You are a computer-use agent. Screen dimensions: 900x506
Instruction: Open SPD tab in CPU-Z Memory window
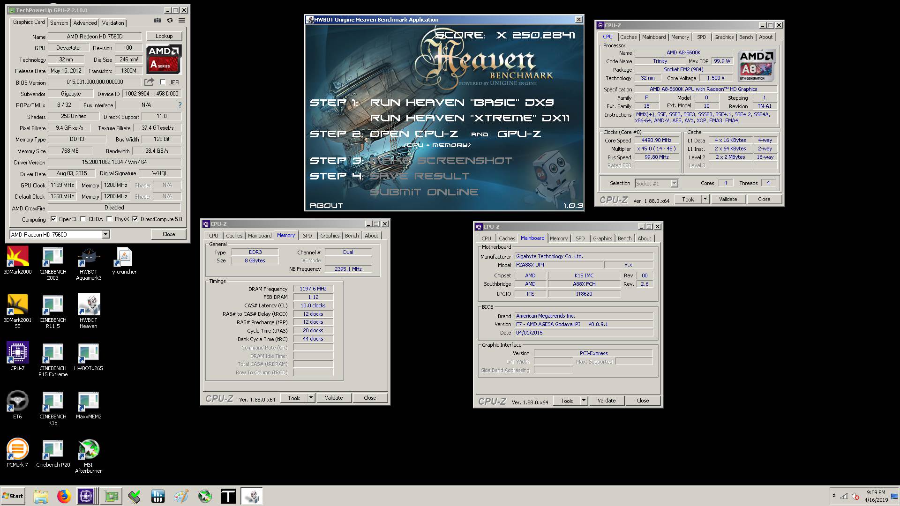307,236
